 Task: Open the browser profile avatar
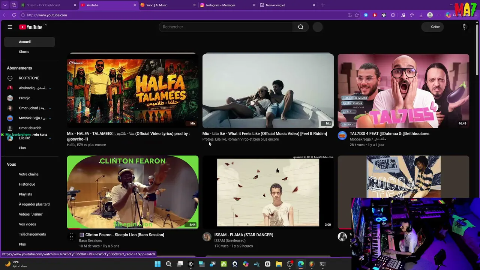tap(430, 15)
